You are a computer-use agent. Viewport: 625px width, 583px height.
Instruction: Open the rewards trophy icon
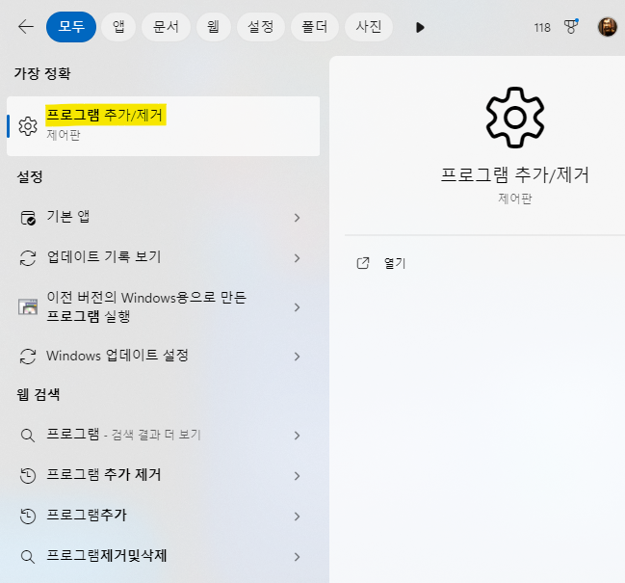[x=571, y=27]
